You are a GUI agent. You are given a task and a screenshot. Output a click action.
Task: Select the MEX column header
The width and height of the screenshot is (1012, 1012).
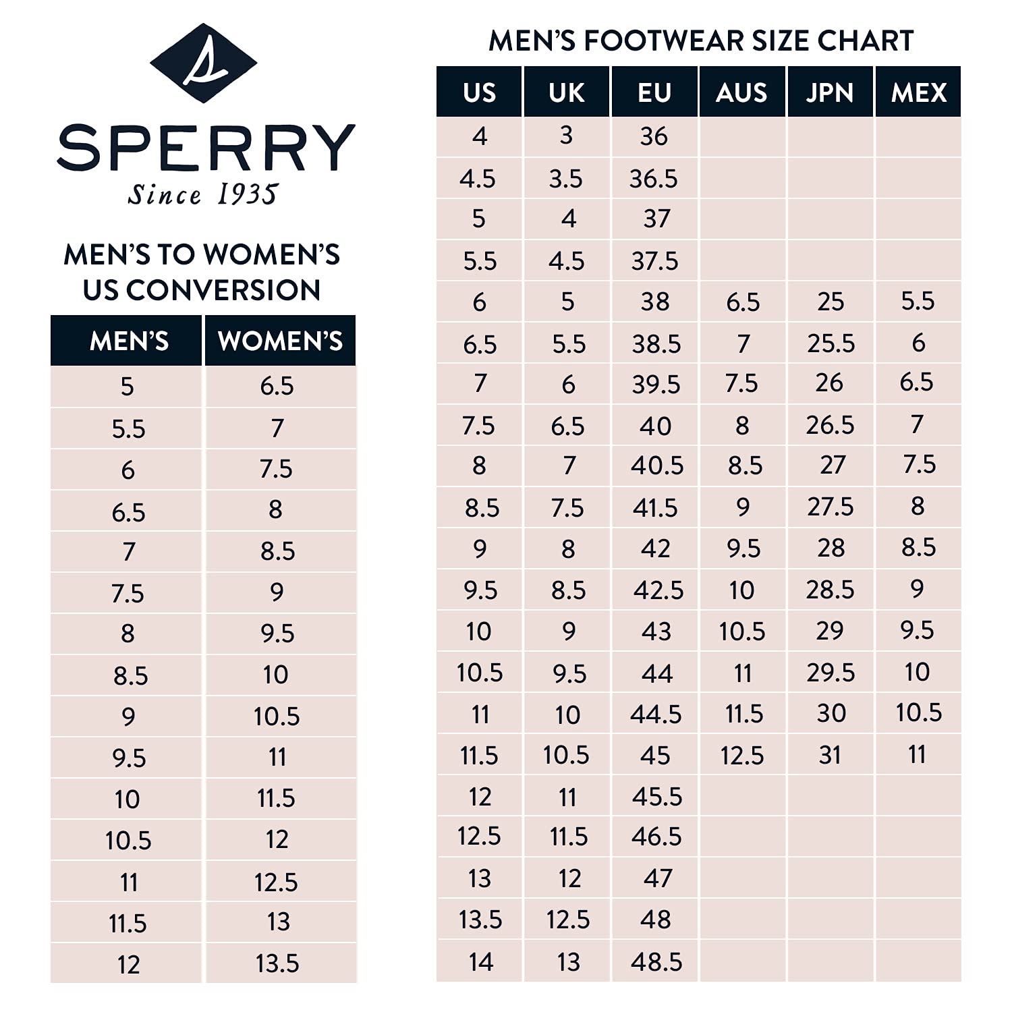(x=918, y=92)
